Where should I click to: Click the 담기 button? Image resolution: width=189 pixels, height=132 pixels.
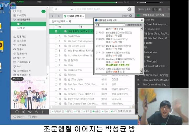(x=86, y=112)
